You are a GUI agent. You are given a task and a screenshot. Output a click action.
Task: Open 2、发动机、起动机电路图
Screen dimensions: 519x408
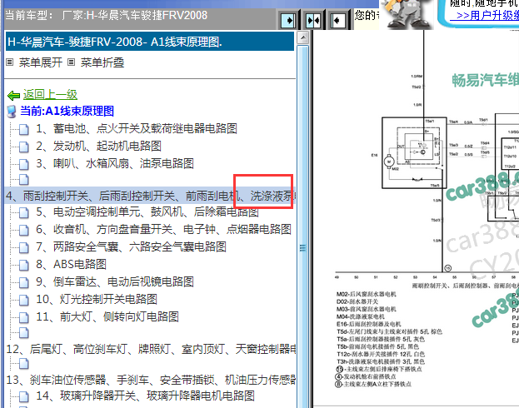pyautogui.click(x=98, y=146)
